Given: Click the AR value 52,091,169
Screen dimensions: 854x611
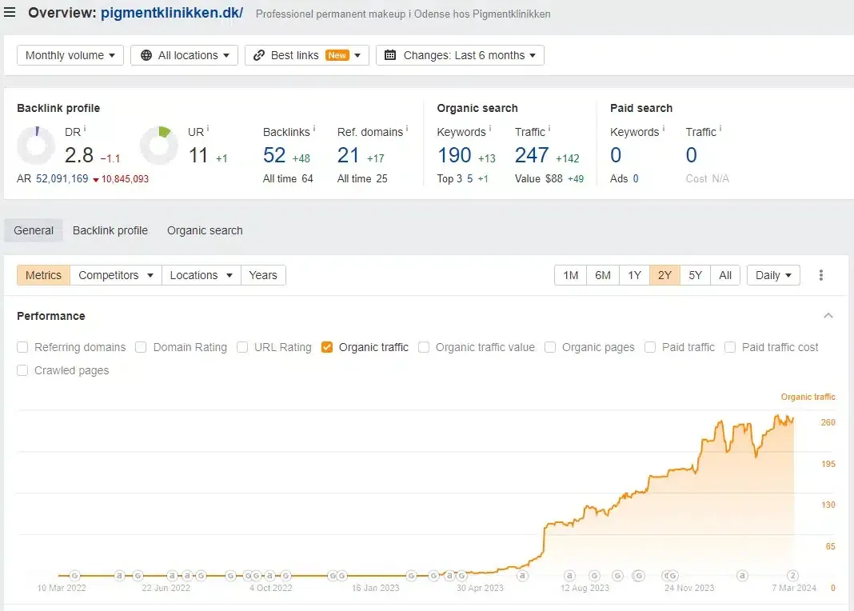Looking at the screenshot, I should (62, 178).
